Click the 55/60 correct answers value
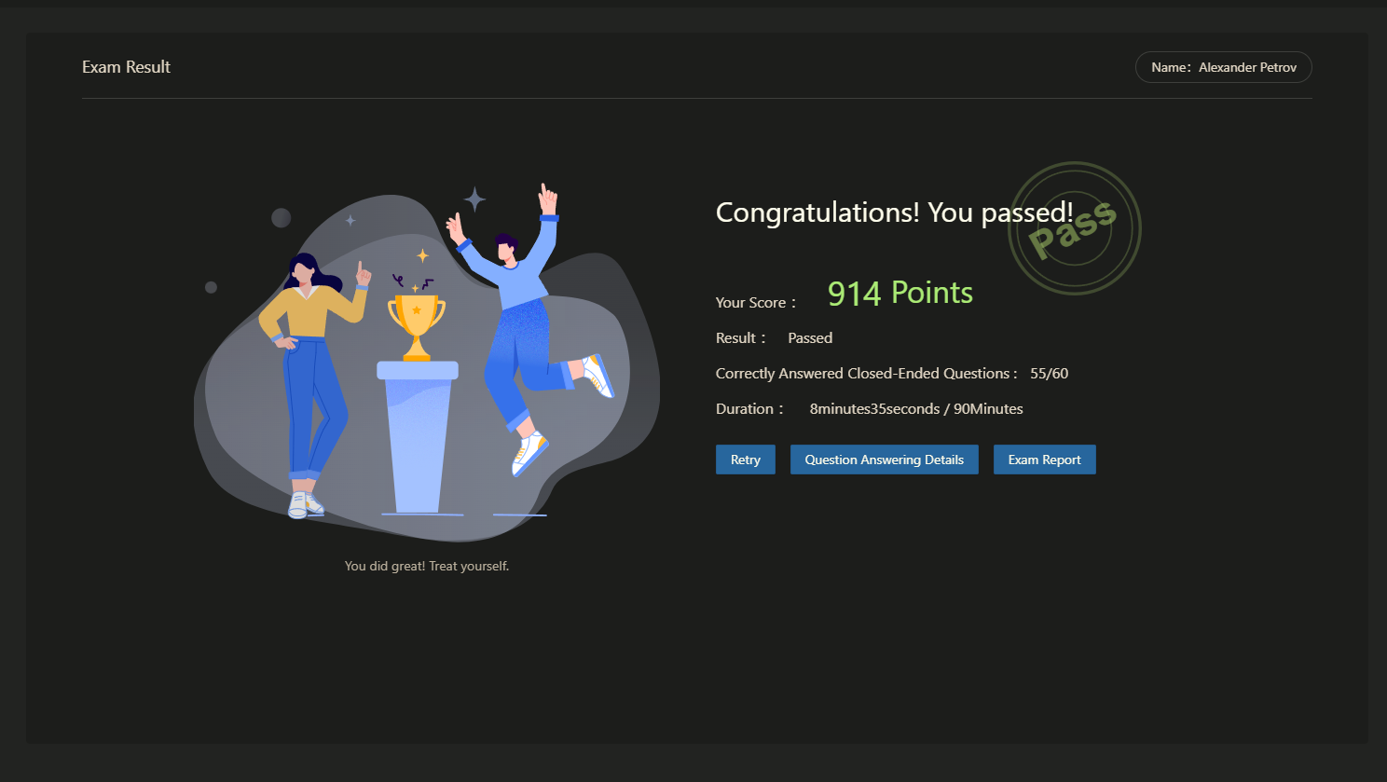The width and height of the screenshot is (1387, 782). pyautogui.click(x=1049, y=374)
